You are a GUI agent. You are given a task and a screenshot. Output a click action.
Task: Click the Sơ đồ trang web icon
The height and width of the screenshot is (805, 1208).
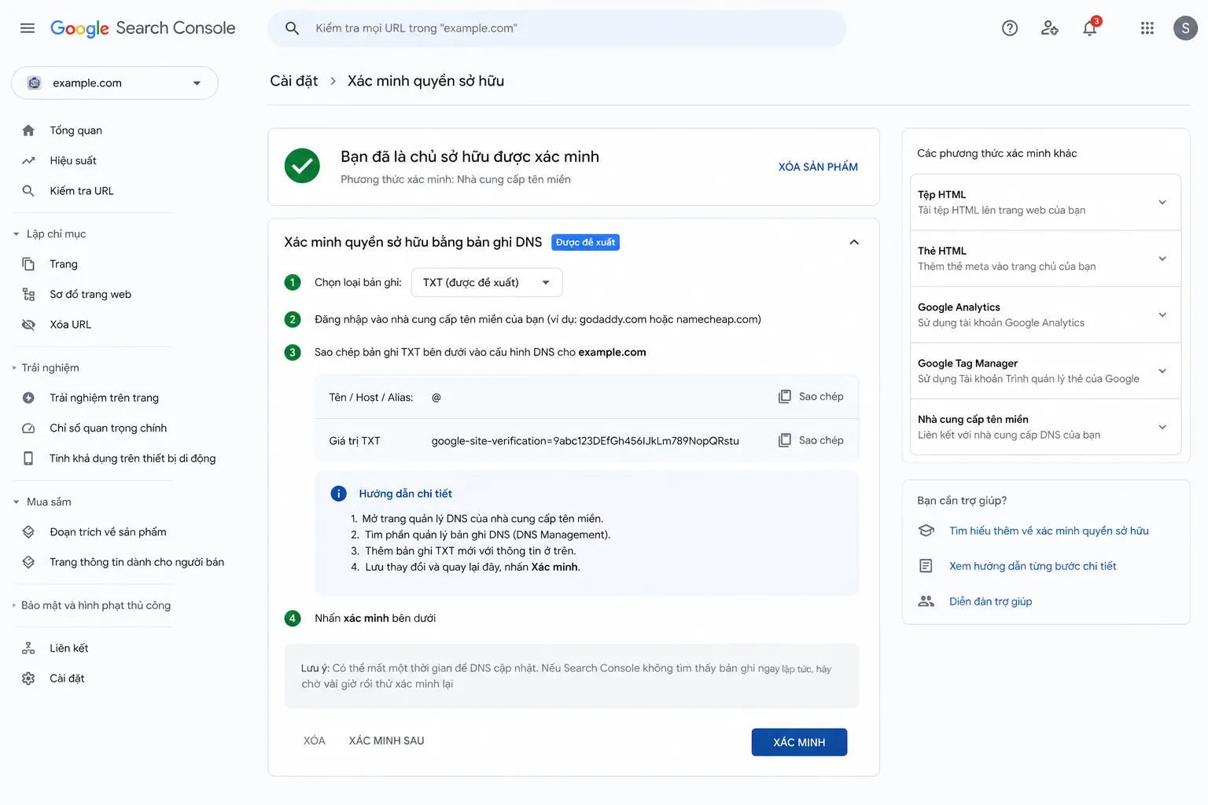[28, 295]
